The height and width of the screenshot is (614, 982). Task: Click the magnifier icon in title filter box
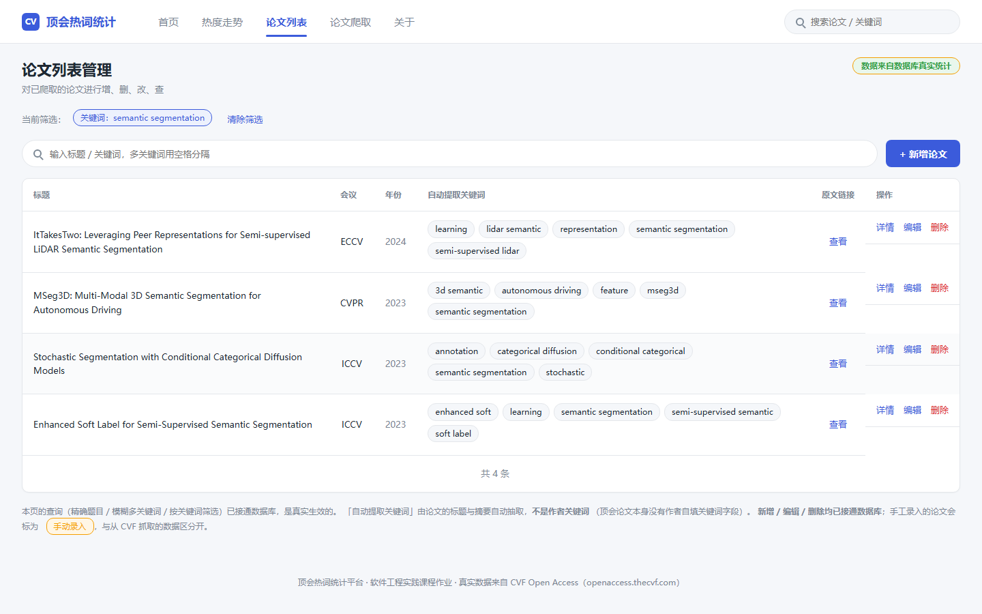point(38,154)
